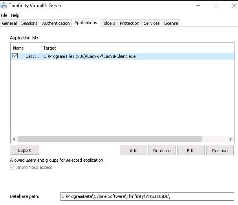Click the left scroll arrow of application list
Image resolution: width=238 pixels, height=205 pixels.
tap(14, 139)
